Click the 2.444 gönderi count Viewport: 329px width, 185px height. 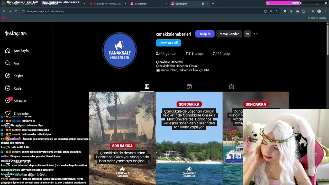[x=167, y=53]
